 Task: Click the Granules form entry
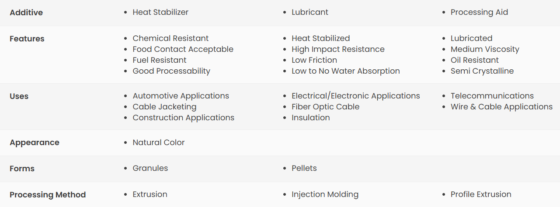pos(150,168)
